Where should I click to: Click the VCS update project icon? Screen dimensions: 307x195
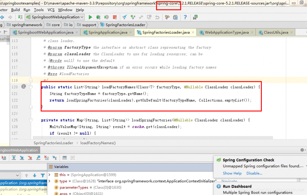(125, 17)
